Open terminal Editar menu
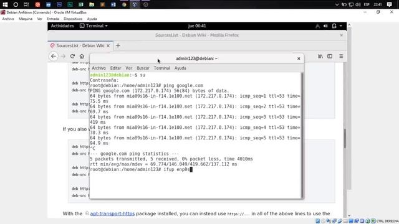The height and width of the screenshot is (224, 399). click(x=115, y=68)
